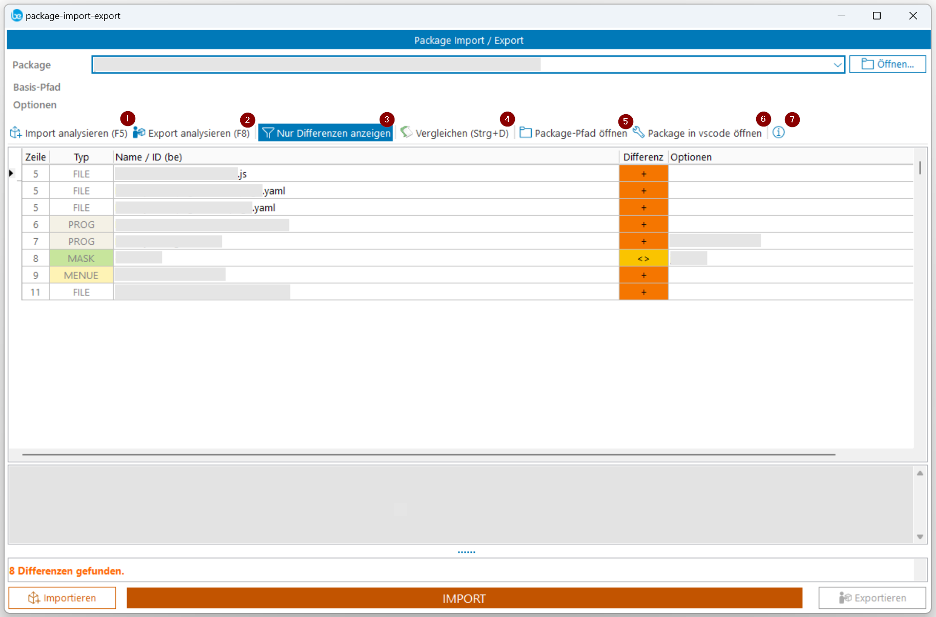
Task: Click the Öffnen... button
Action: 887,65
